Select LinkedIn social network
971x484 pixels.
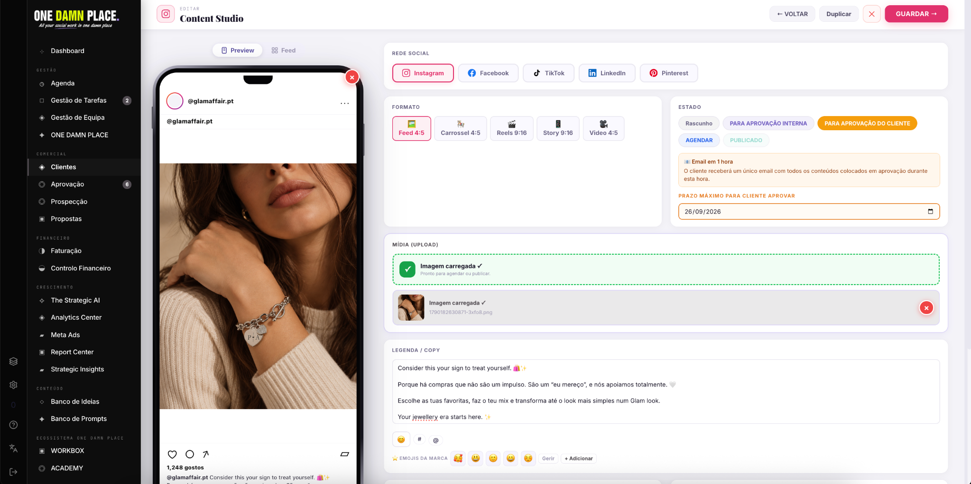[x=607, y=73]
